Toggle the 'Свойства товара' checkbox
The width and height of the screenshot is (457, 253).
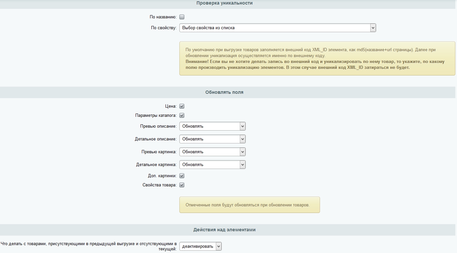tap(182, 185)
